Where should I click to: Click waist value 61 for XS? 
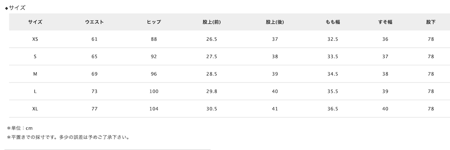coord(94,39)
